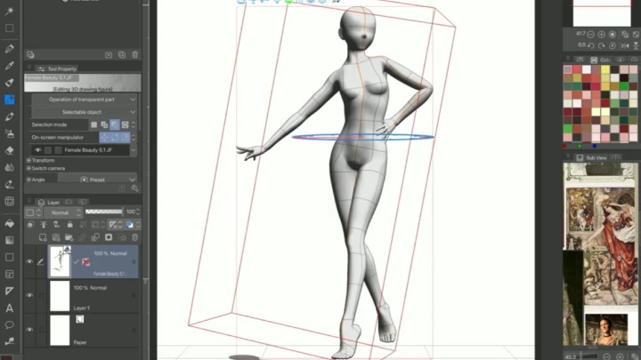Open the object list dropdown arrow beside Female Beauty 5.1 JF
Image resolution: width=641 pixels, height=360 pixels.
134,150
